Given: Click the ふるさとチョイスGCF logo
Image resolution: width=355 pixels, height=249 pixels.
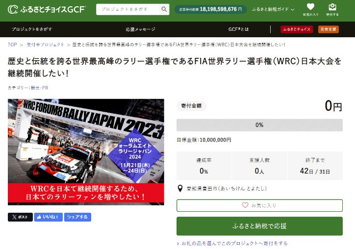Looking at the screenshot, I should pyautogui.click(x=47, y=9).
